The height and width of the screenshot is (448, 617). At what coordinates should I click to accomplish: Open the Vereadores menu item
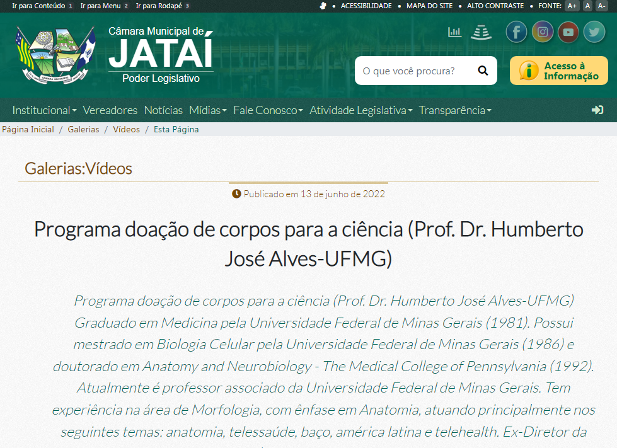(110, 110)
